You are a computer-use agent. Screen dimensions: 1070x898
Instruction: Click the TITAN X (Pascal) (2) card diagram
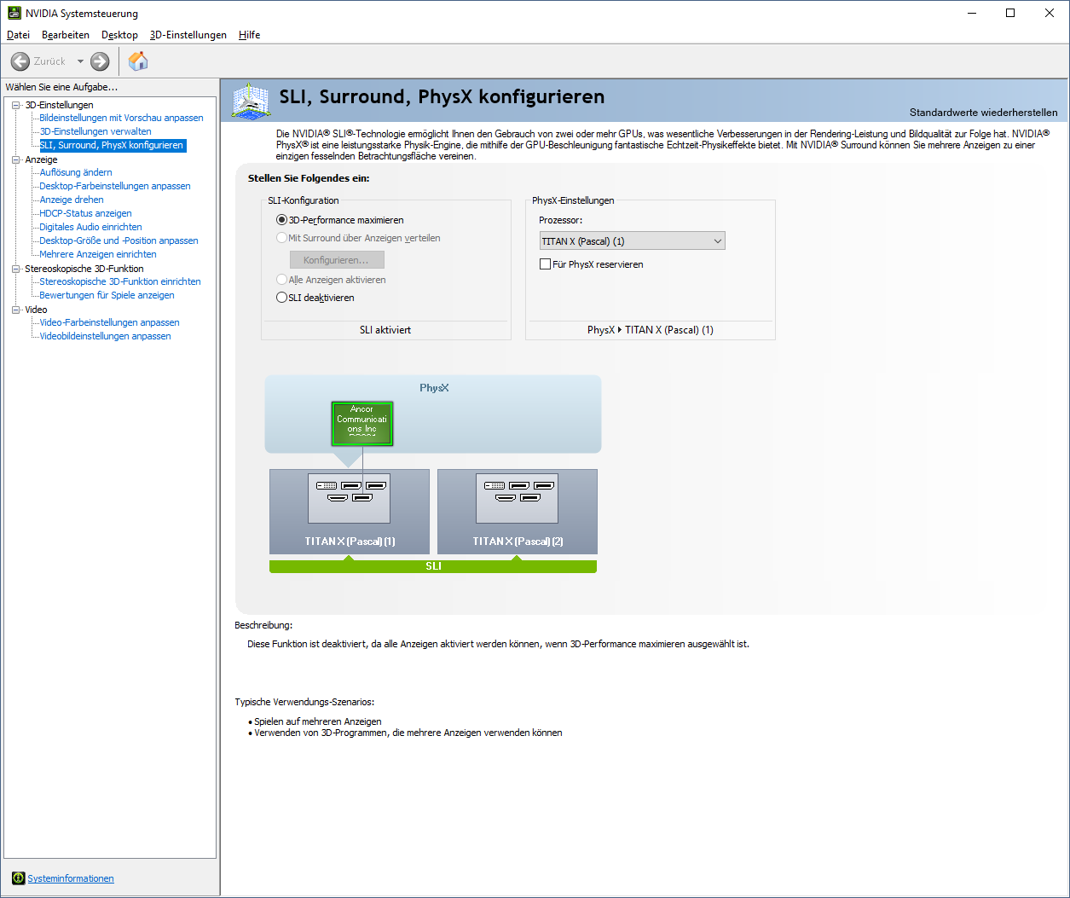point(518,512)
